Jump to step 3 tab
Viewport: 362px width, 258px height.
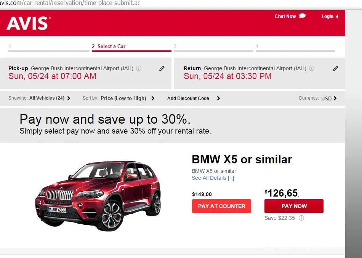click(213, 47)
